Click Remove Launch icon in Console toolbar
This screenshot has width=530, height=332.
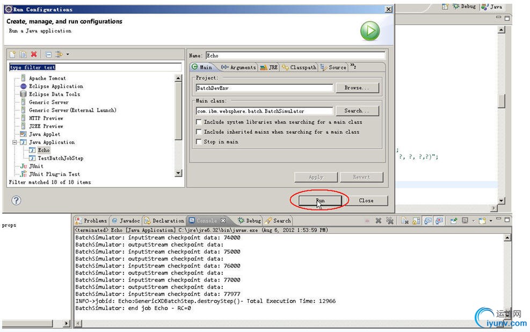pyautogui.click(x=379, y=221)
